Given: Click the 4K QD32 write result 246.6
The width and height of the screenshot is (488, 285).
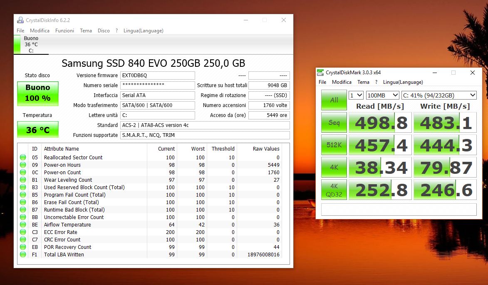Looking at the screenshot, I should 445,190.
